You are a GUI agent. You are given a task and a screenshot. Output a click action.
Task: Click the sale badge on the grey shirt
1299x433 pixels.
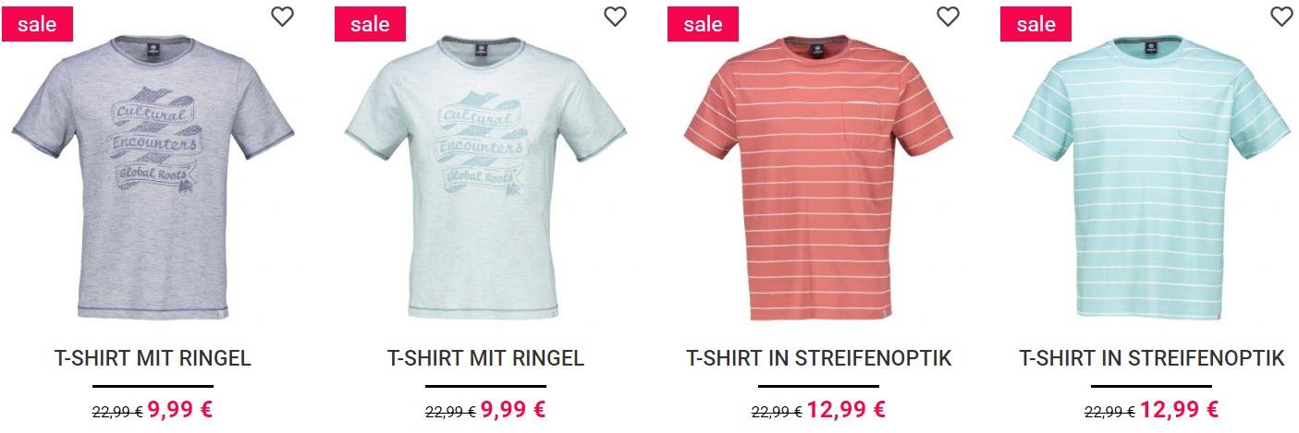[37, 24]
